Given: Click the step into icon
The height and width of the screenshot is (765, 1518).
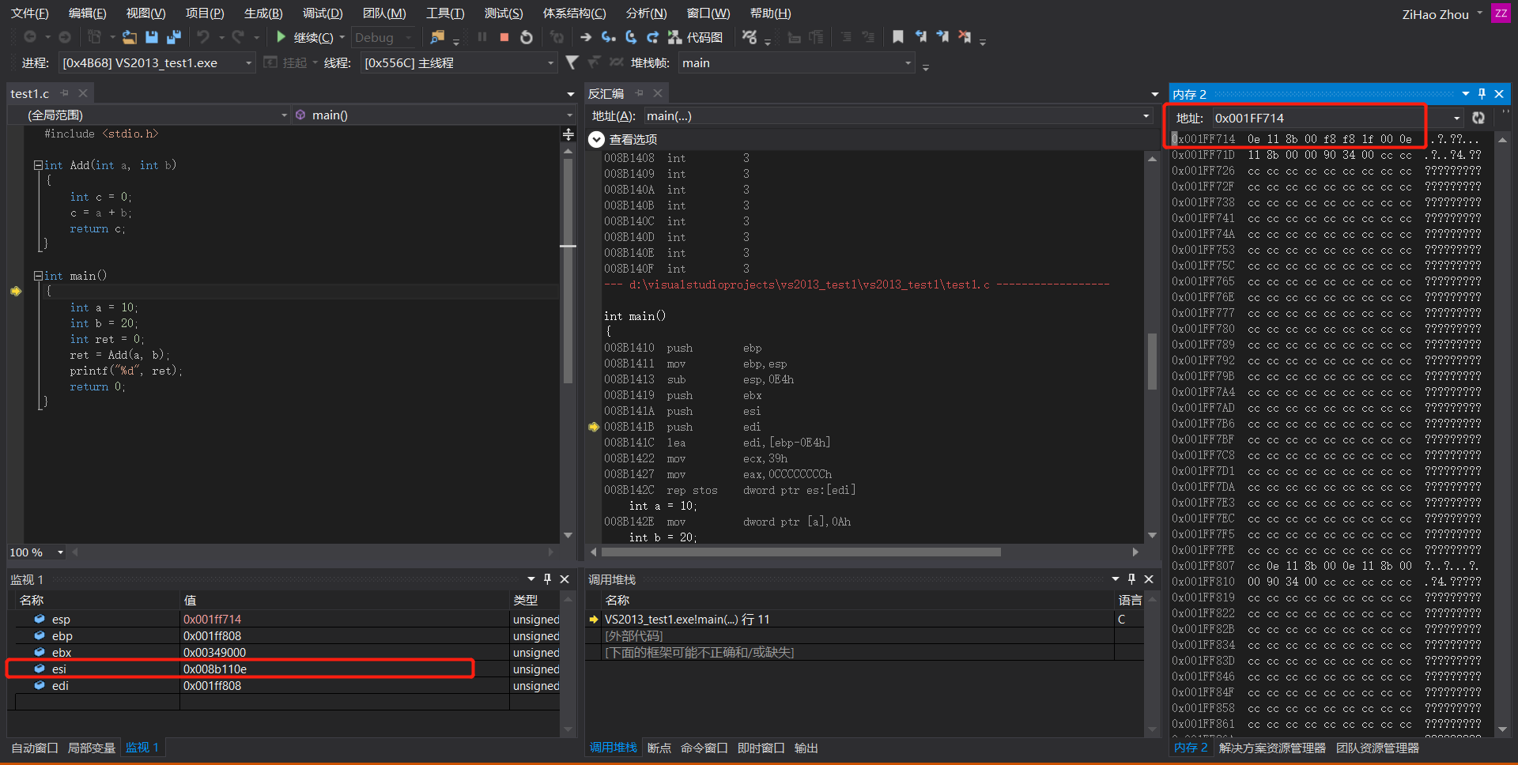Looking at the screenshot, I should pos(608,37).
